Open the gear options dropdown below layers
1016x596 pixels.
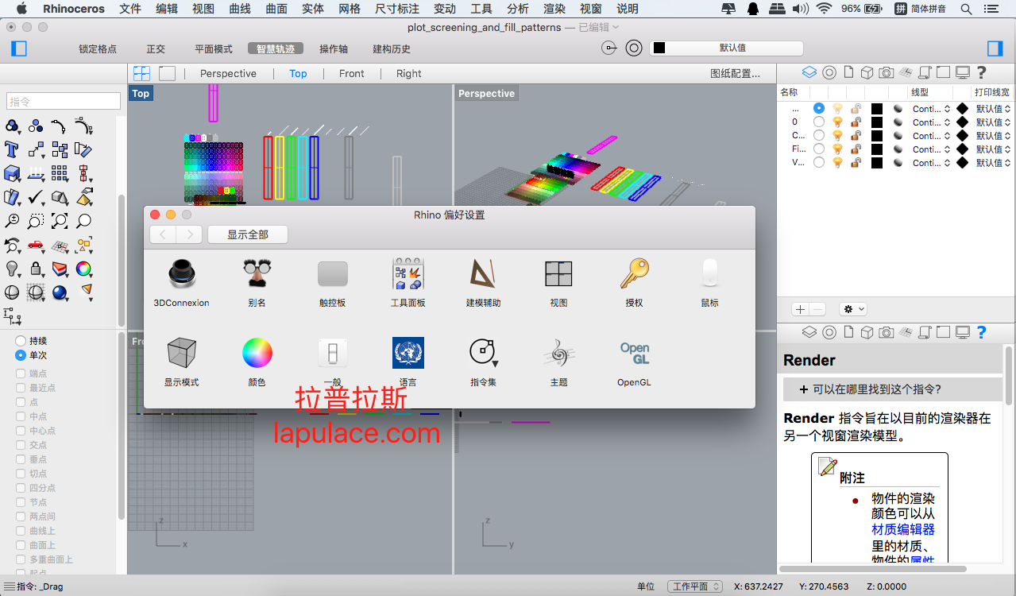click(854, 309)
